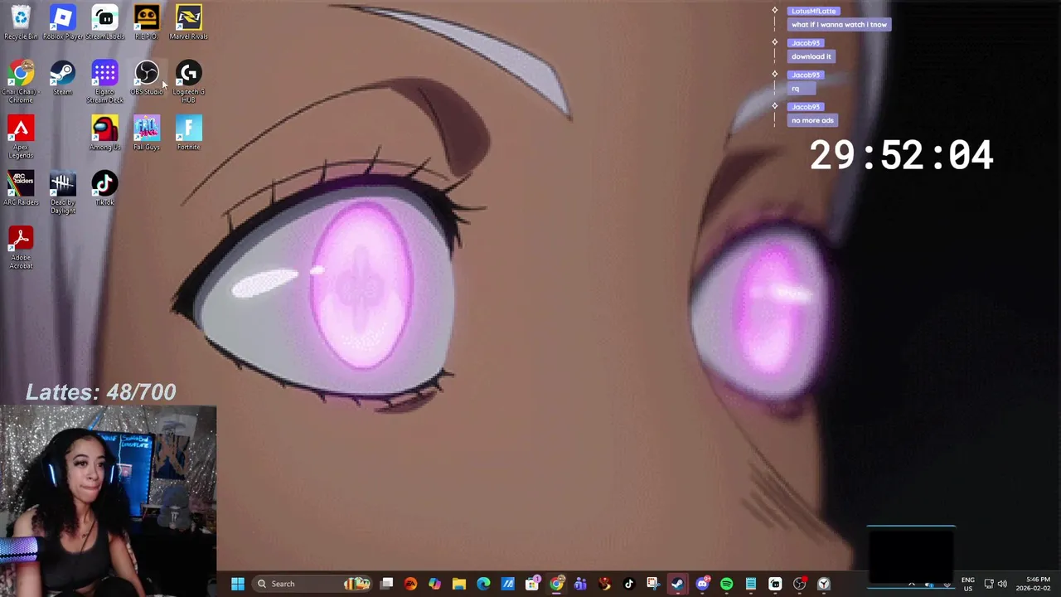Launch Microsoft Edge from the taskbar

(483, 584)
